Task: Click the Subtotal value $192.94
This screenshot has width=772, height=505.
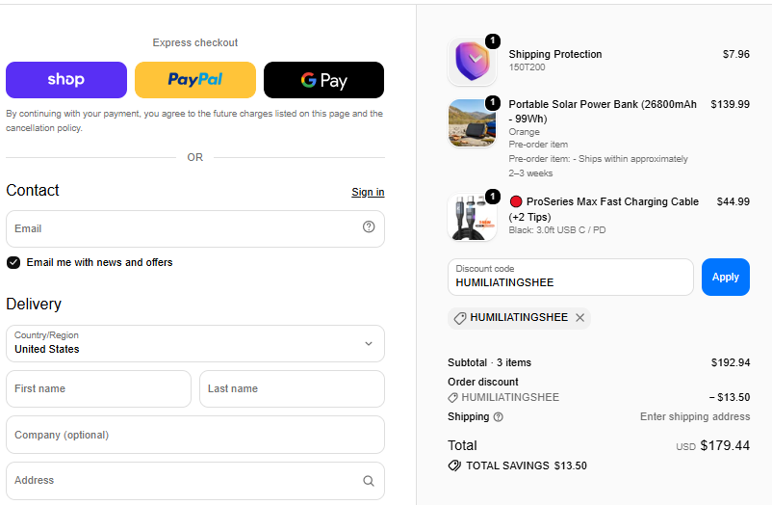Action: (731, 363)
